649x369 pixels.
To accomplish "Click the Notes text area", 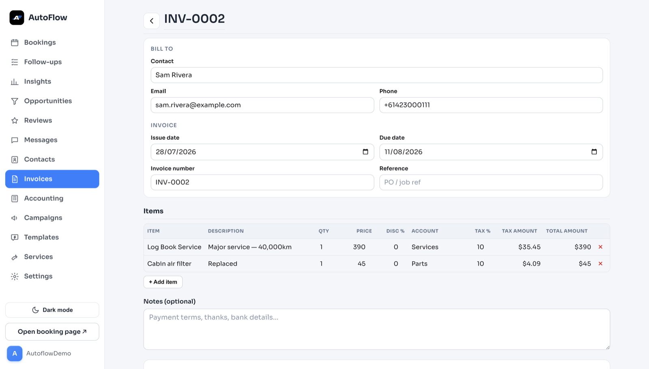I will [376, 329].
